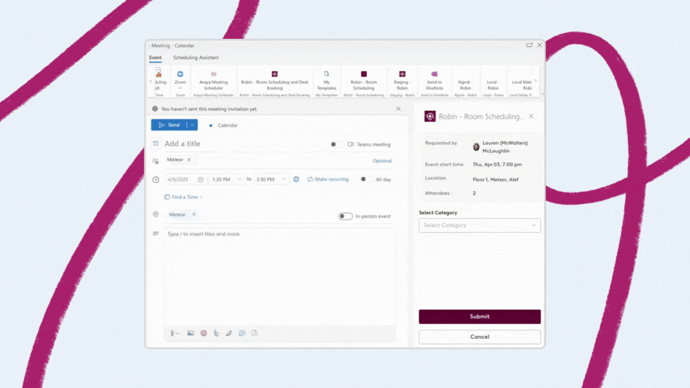Expand the 1:30 PM start time dropdown
This screenshot has width=690, height=388.
(240, 180)
